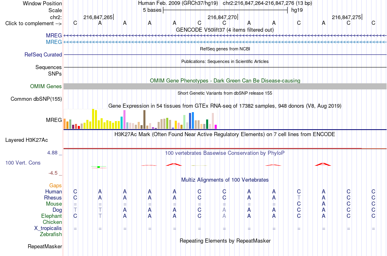Open '100 vertebrates Basewise Conservation by PhyloP' title

coord(225,153)
